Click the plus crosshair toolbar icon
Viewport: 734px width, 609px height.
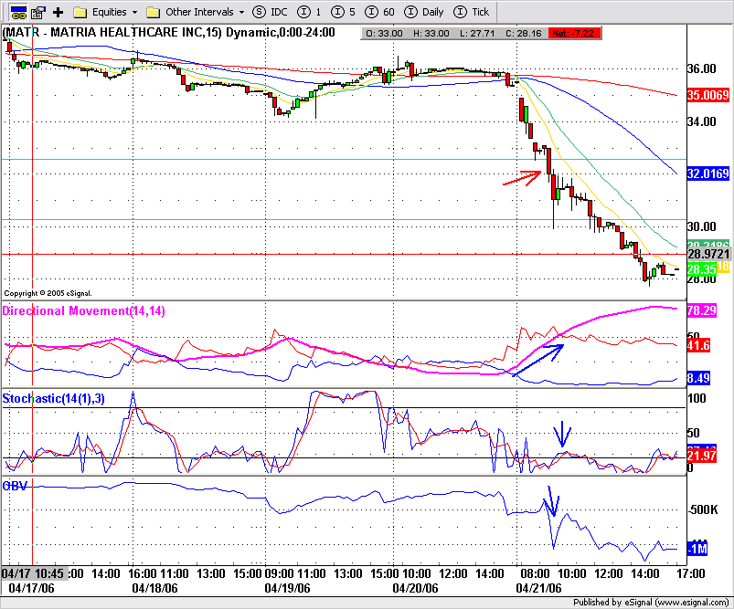[x=59, y=12]
